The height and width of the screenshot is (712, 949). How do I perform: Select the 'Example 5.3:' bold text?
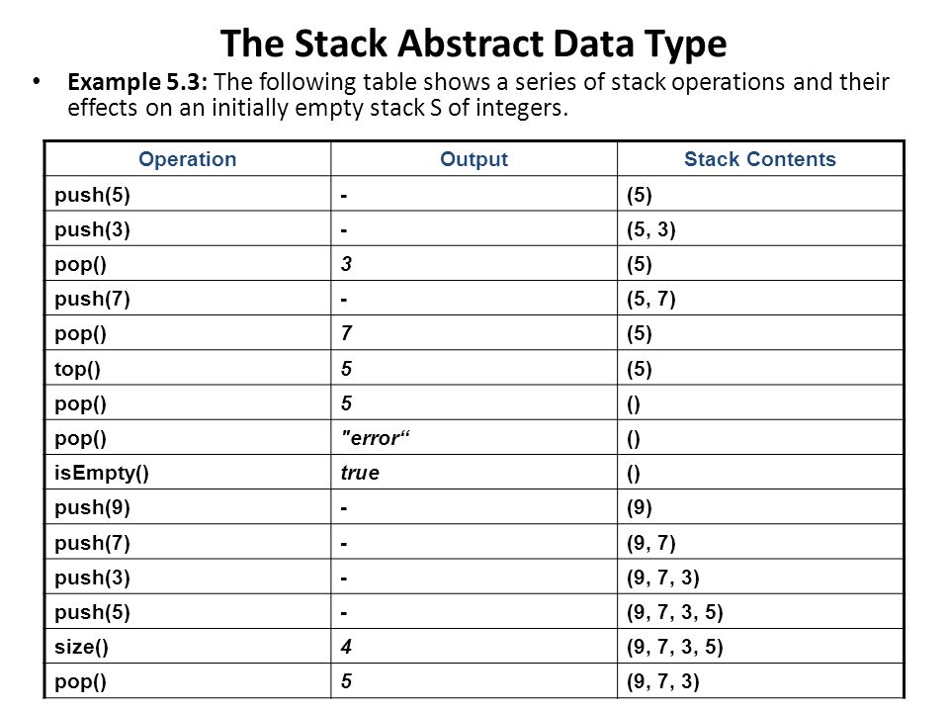click(137, 82)
